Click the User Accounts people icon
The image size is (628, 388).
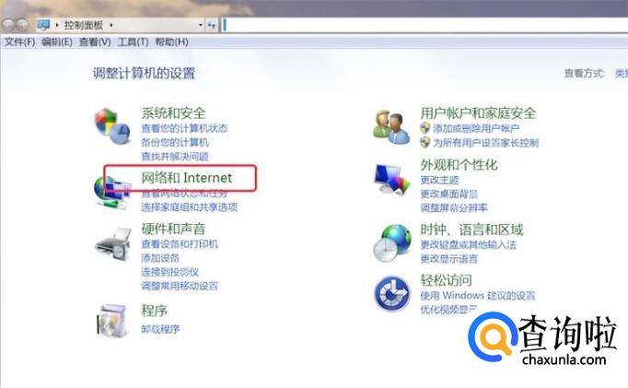tap(391, 127)
